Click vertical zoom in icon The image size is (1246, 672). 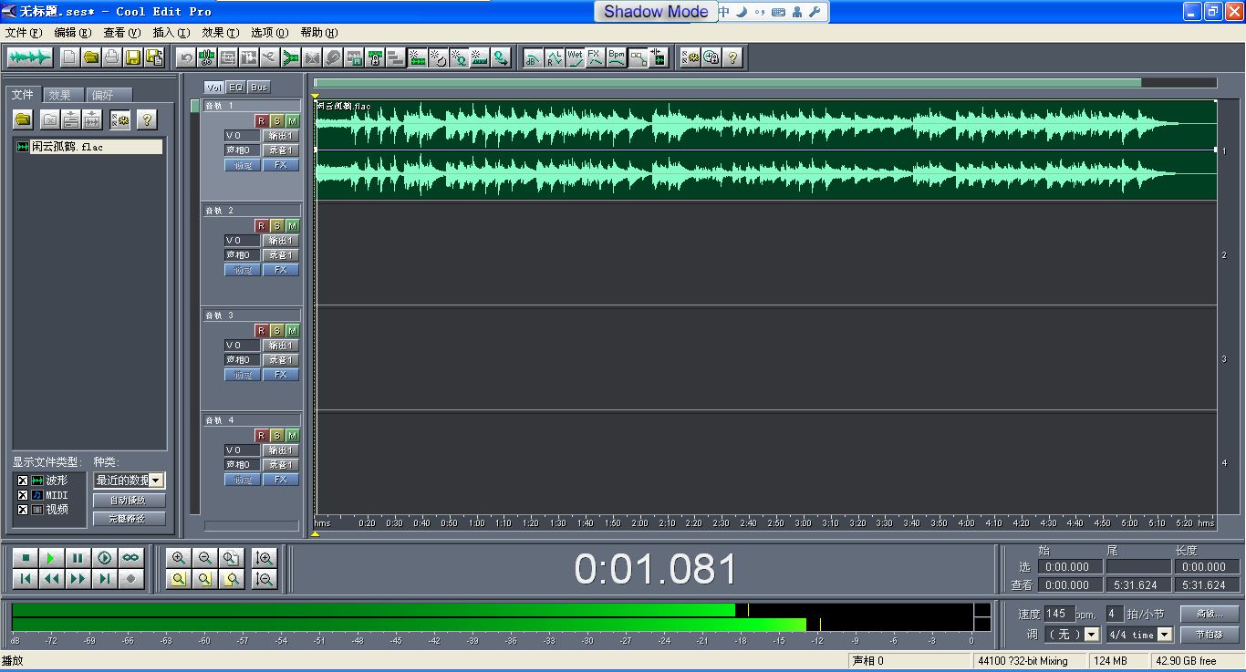pyautogui.click(x=265, y=557)
